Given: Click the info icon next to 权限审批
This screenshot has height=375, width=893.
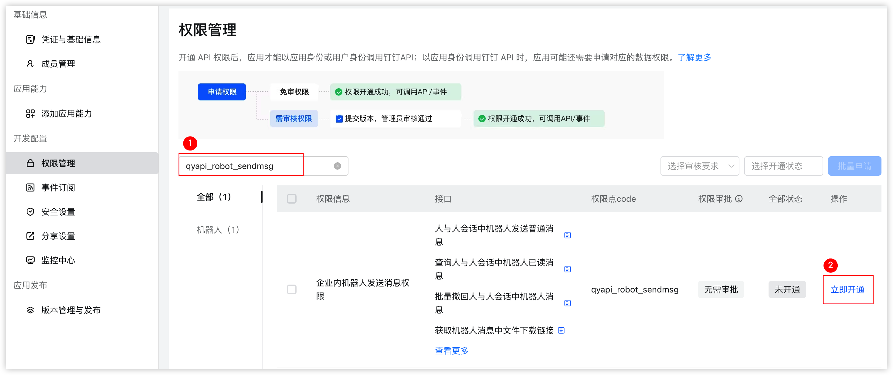Looking at the screenshot, I should 739,199.
